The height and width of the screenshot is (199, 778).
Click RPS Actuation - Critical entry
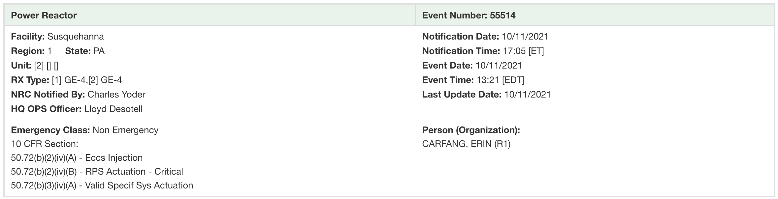97,172
